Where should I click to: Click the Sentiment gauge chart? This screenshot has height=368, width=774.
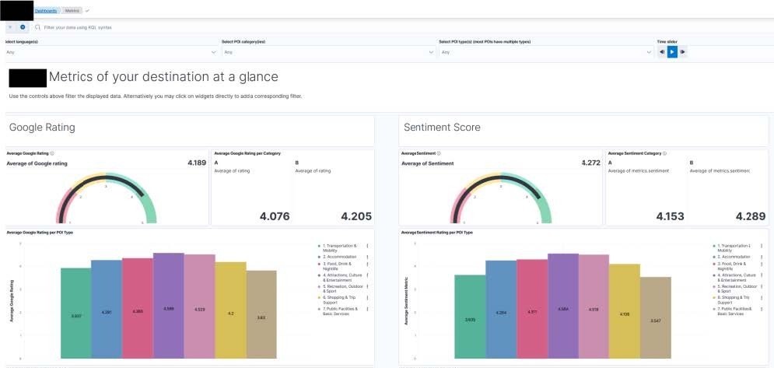501,198
